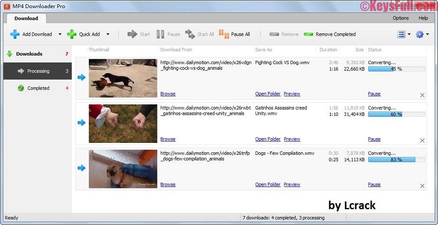Click the dogs-few-compilation URL text
This screenshot has height=225, width=438.
click(x=205, y=156)
